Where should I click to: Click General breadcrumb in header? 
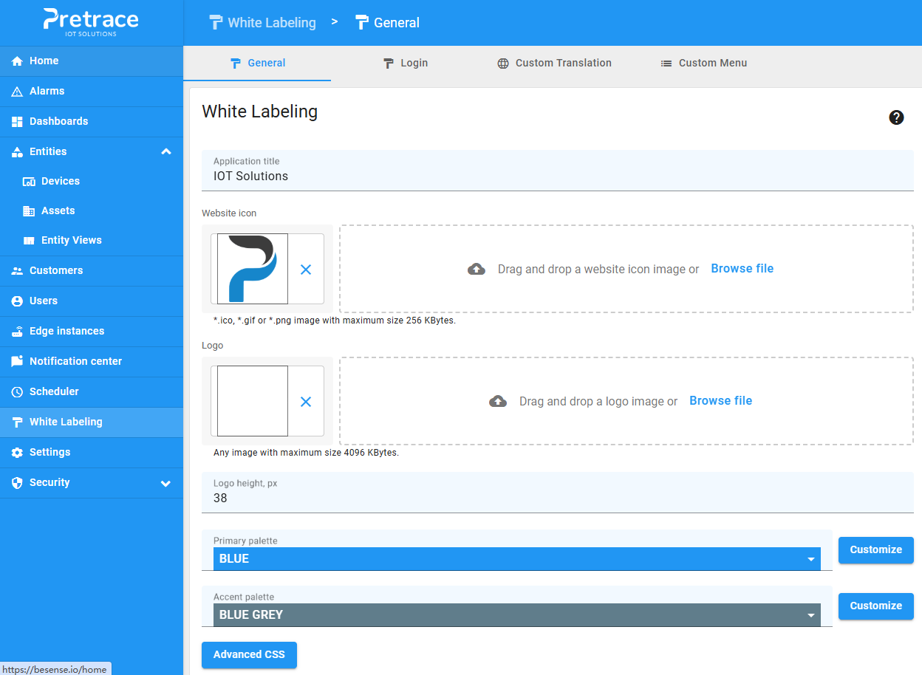pos(388,23)
